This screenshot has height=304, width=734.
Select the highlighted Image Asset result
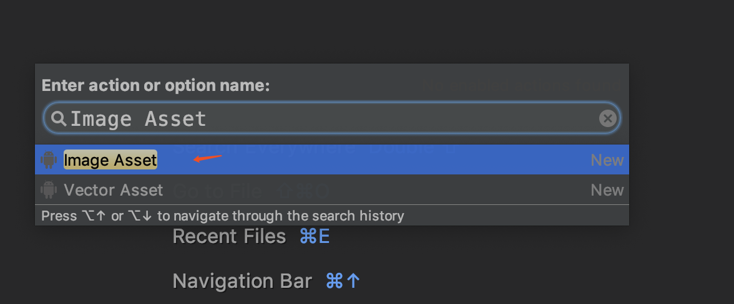110,159
